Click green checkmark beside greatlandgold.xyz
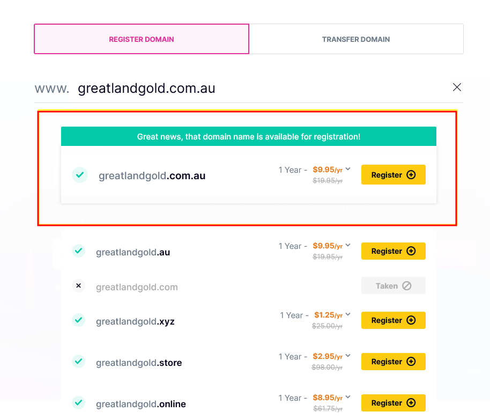The image size is (490, 419). coord(79,320)
